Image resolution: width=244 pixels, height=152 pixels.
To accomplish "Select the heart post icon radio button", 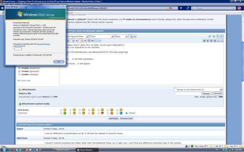I will [x=98, y=113].
